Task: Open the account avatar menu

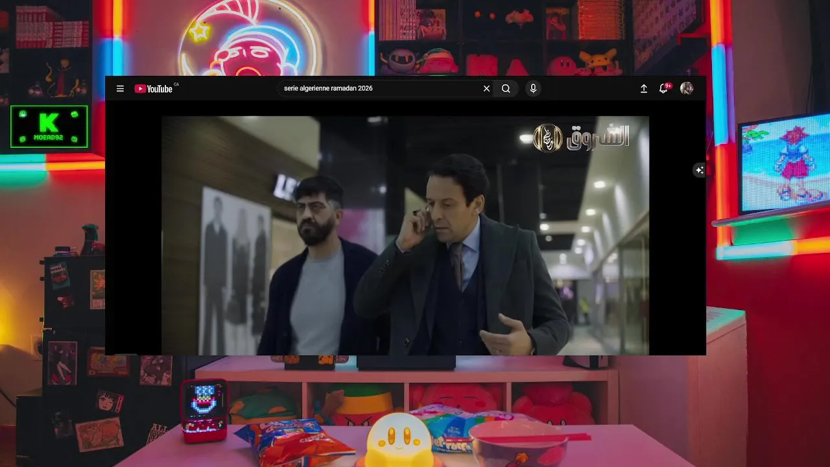Action: (x=687, y=88)
